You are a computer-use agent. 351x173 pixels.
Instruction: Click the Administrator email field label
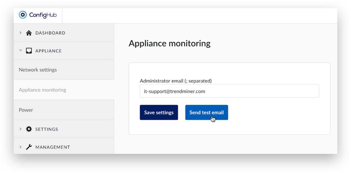[176, 81]
